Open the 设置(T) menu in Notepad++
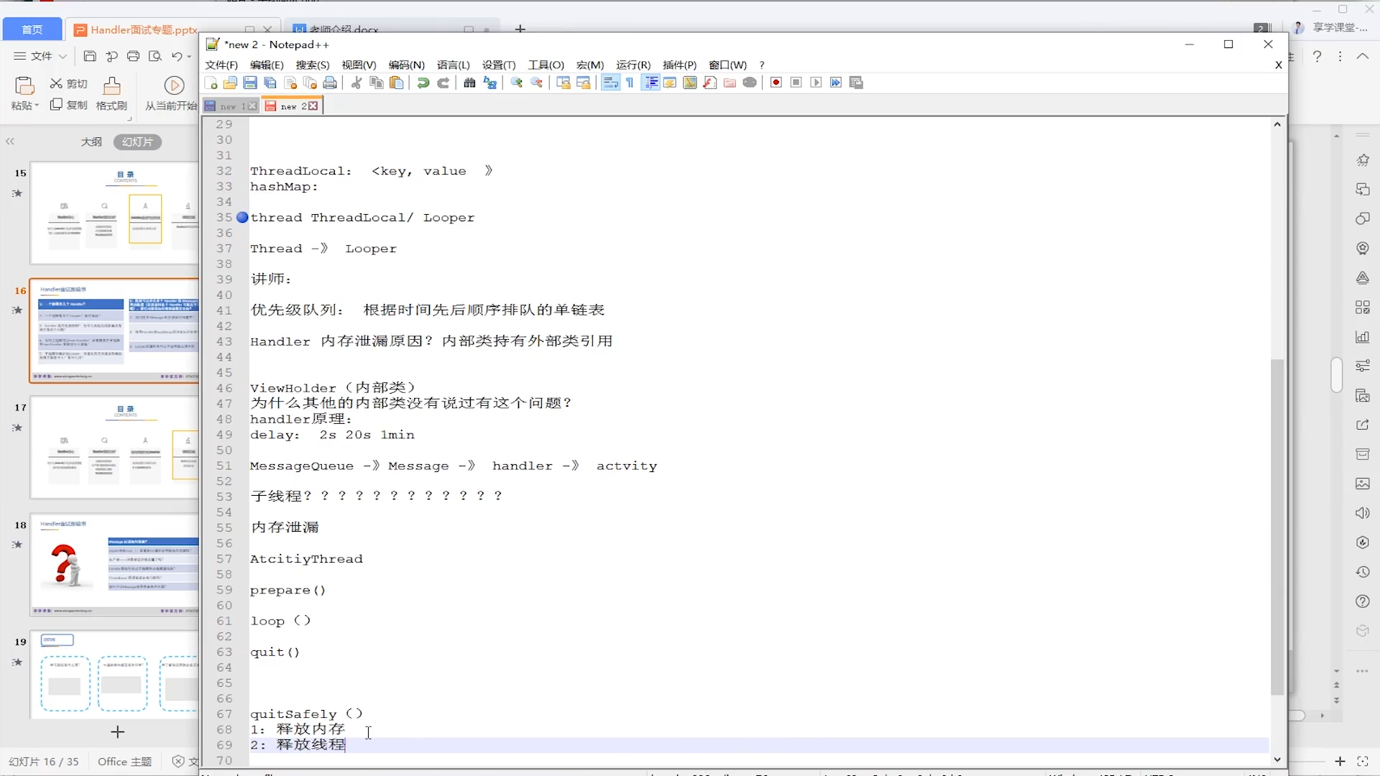The image size is (1380, 776). [499, 65]
